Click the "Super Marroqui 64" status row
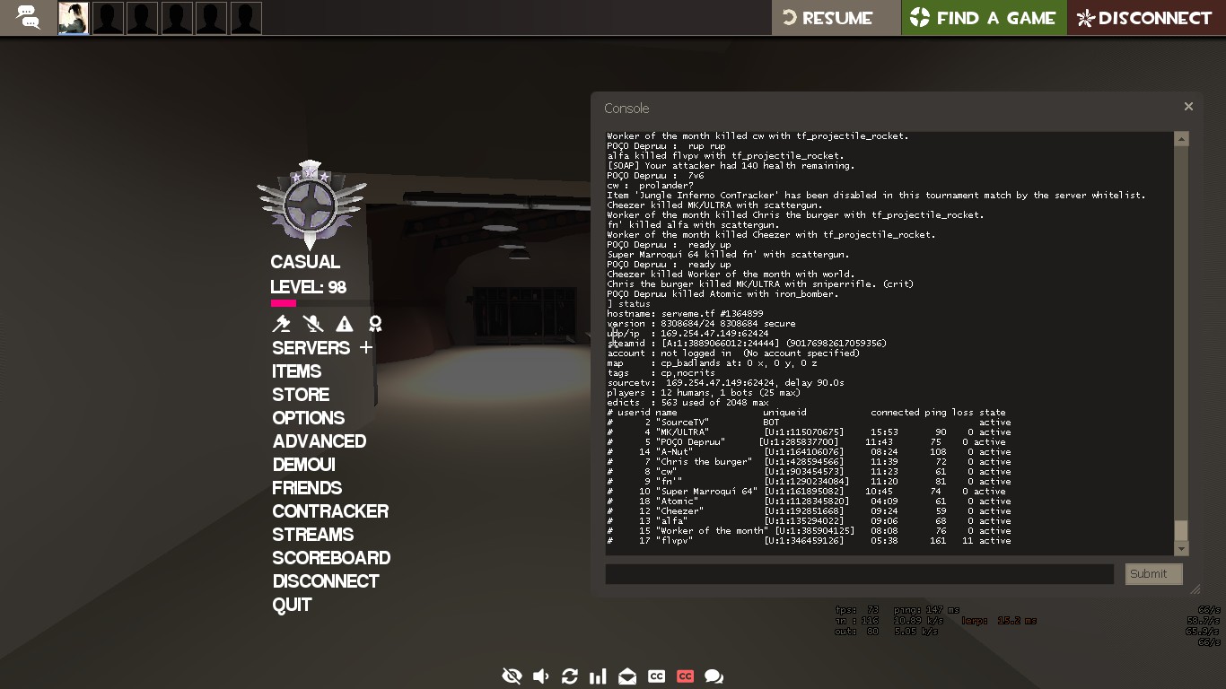The image size is (1226, 689). click(806, 492)
